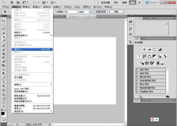Select the Type tool
Screen dimensions: 177x126
(x=4, y=82)
